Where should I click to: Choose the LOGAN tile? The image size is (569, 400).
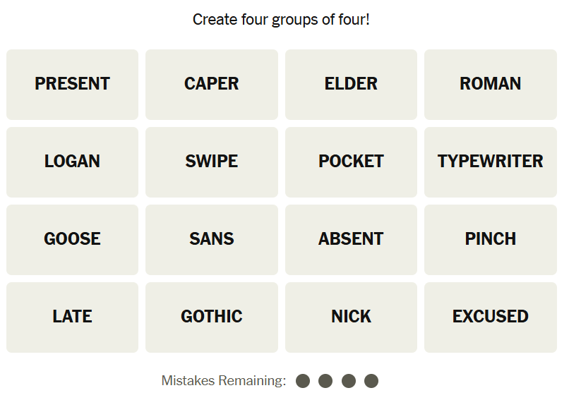tap(72, 162)
